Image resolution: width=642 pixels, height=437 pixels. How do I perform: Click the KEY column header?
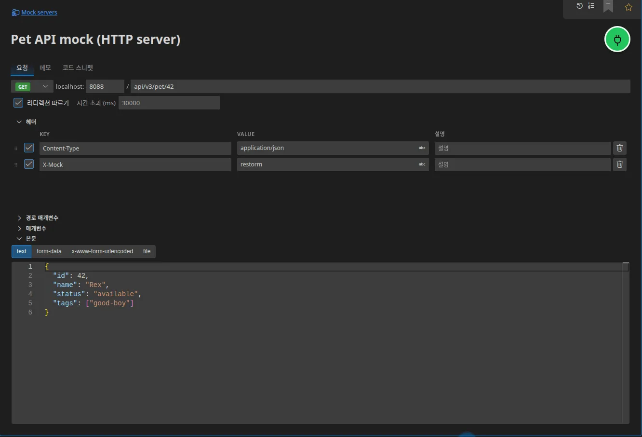click(x=44, y=134)
